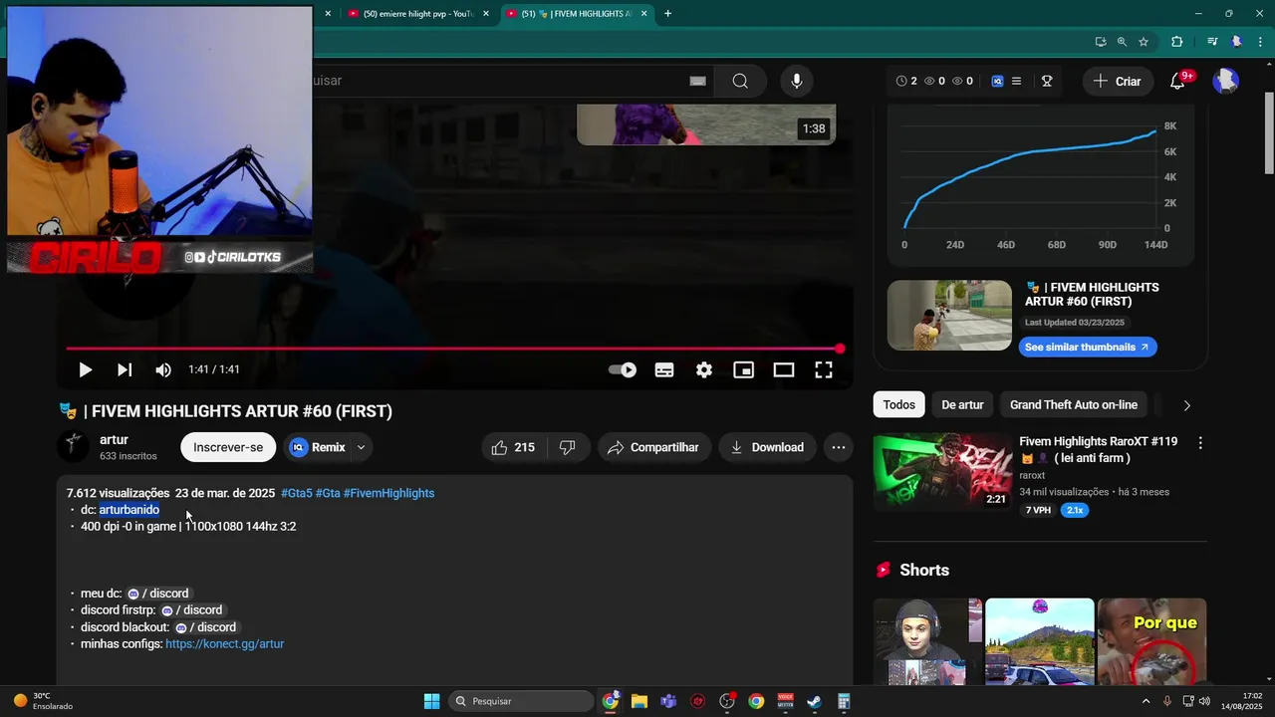
Task: Toggle autoplay switch in player
Action: click(x=623, y=369)
